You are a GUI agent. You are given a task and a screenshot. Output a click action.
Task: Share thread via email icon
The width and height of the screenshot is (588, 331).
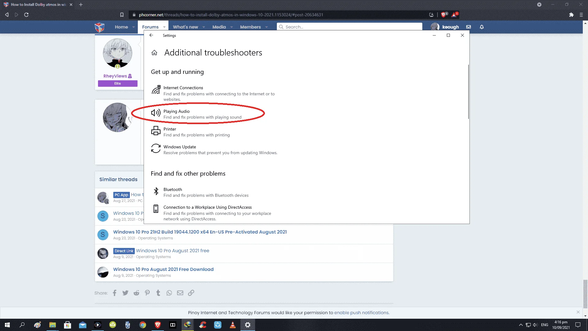[180, 293]
